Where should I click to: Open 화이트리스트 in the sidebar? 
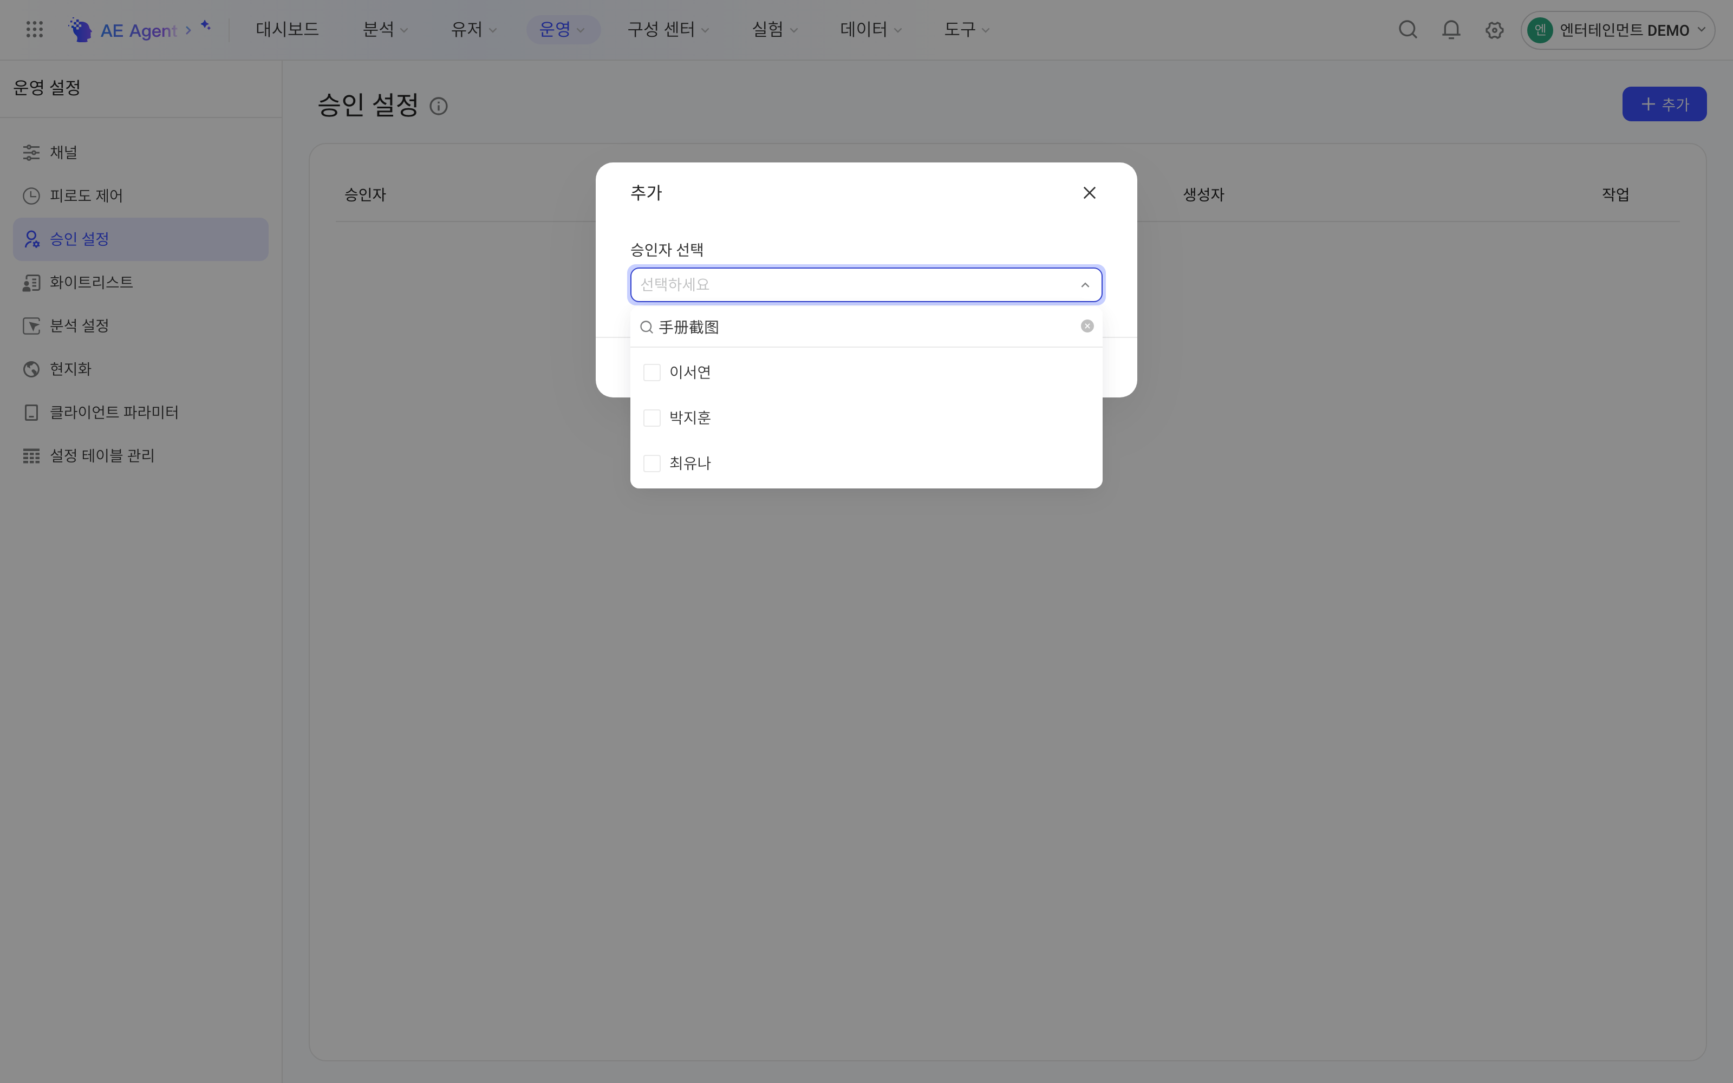(140, 282)
